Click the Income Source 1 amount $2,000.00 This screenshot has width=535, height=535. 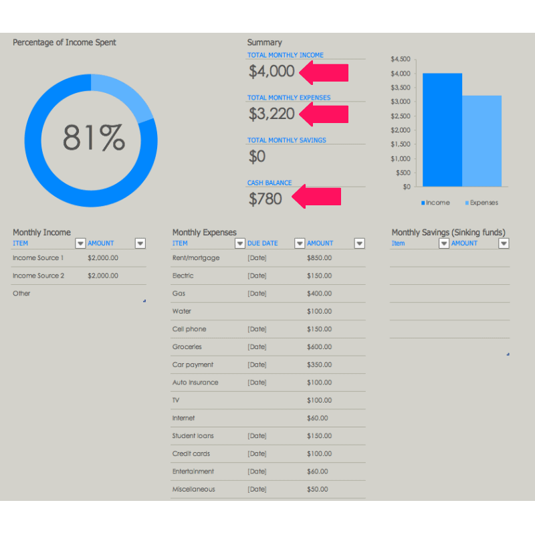point(103,258)
